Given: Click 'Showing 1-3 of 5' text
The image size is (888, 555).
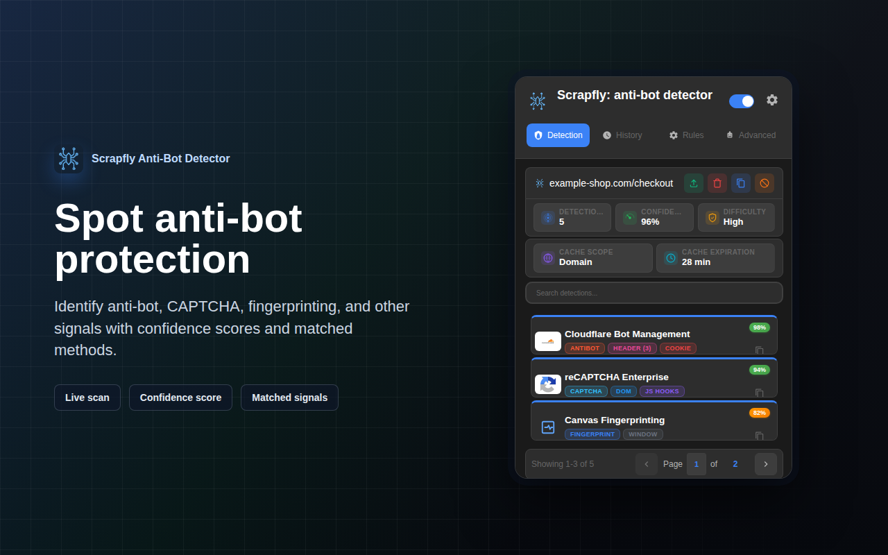Looking at the screenshot, I should tap(563, 464).
